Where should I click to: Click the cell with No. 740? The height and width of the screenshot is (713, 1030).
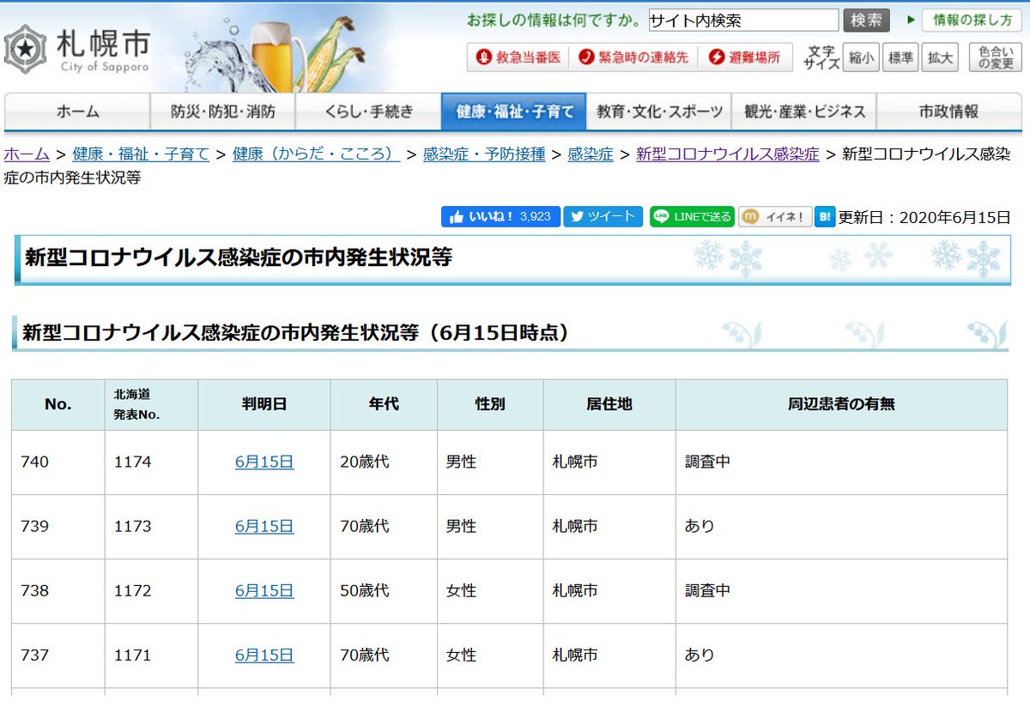[58, 462]
